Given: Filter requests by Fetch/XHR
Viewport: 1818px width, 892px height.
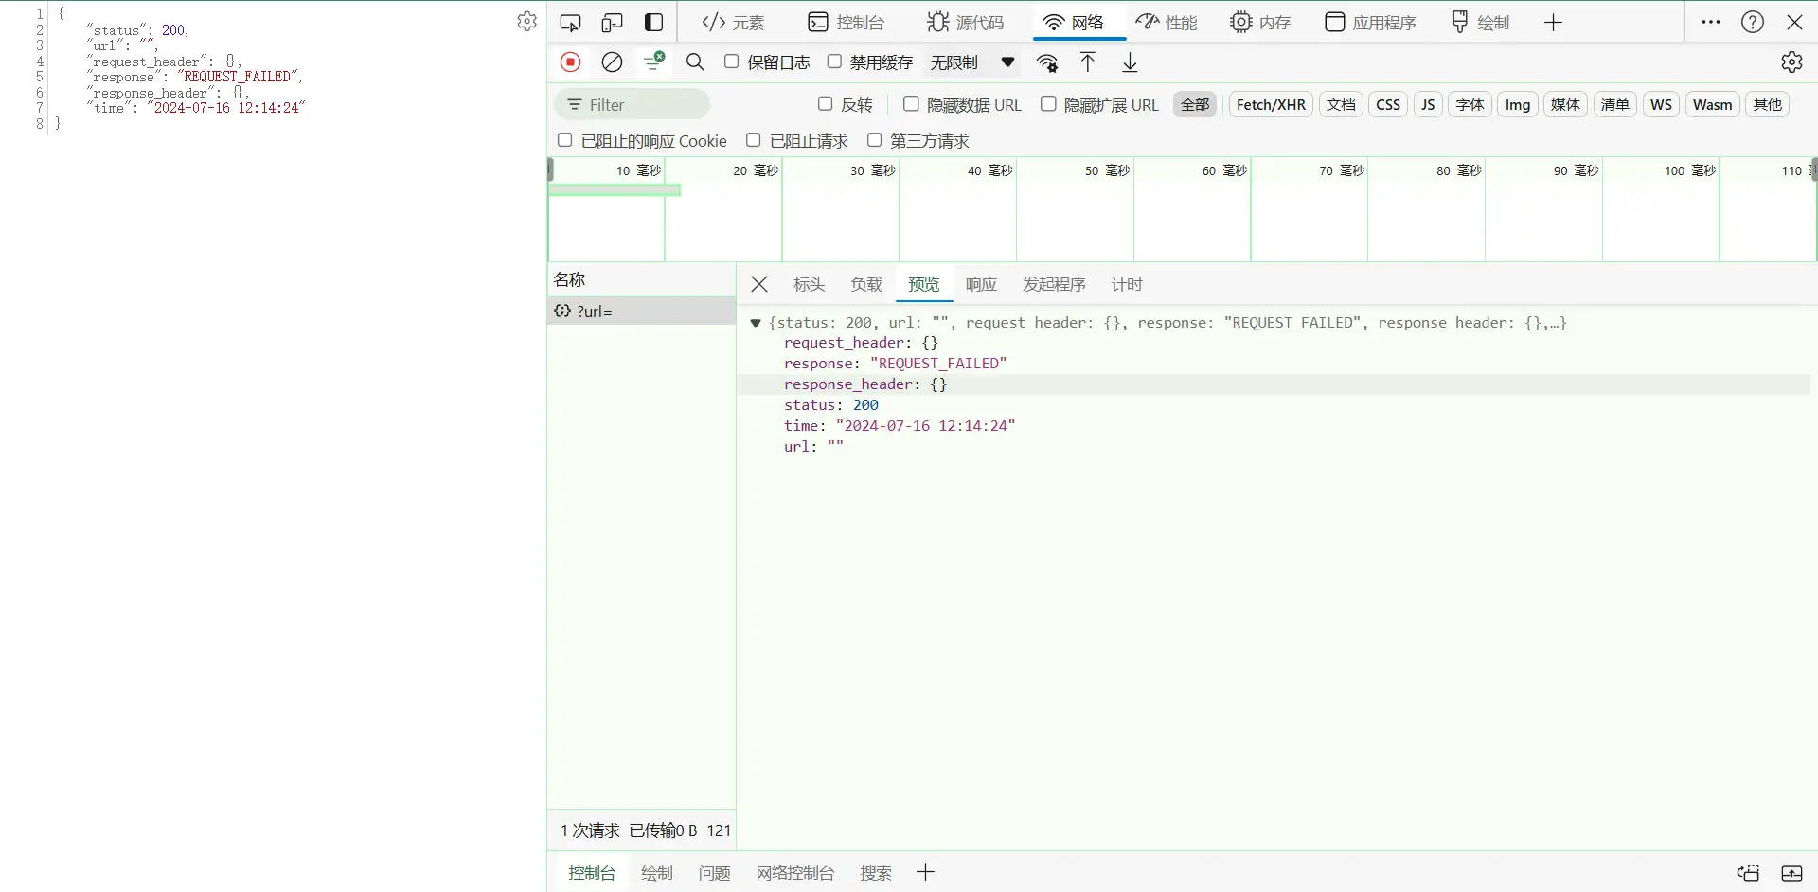Looking at the screenshot, I should tap(1270, 104).
